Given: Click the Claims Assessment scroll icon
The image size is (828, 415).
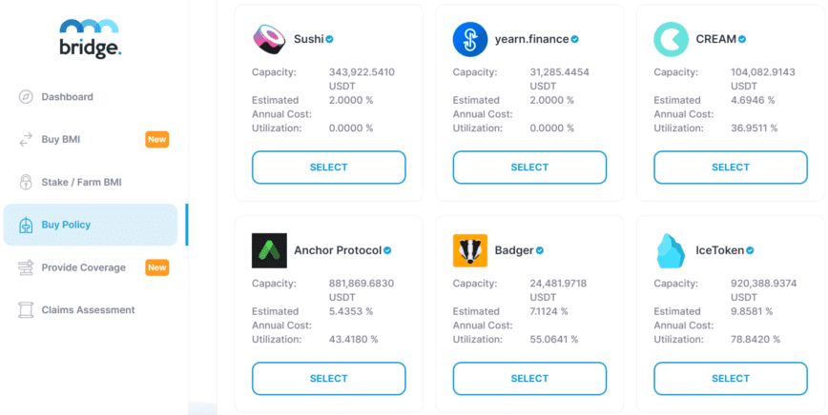Looking at the screenshot, I should coord(26,310).
